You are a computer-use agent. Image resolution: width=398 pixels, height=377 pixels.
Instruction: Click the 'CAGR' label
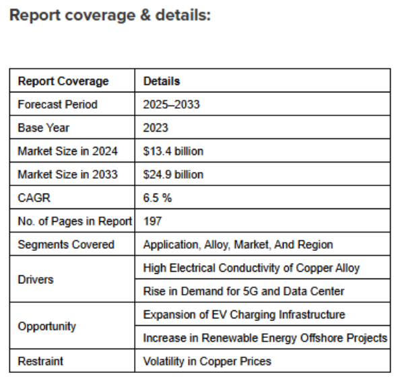34,198
